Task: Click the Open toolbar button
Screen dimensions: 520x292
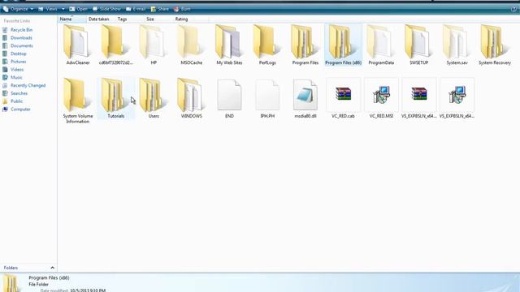Action: point(78,9)
